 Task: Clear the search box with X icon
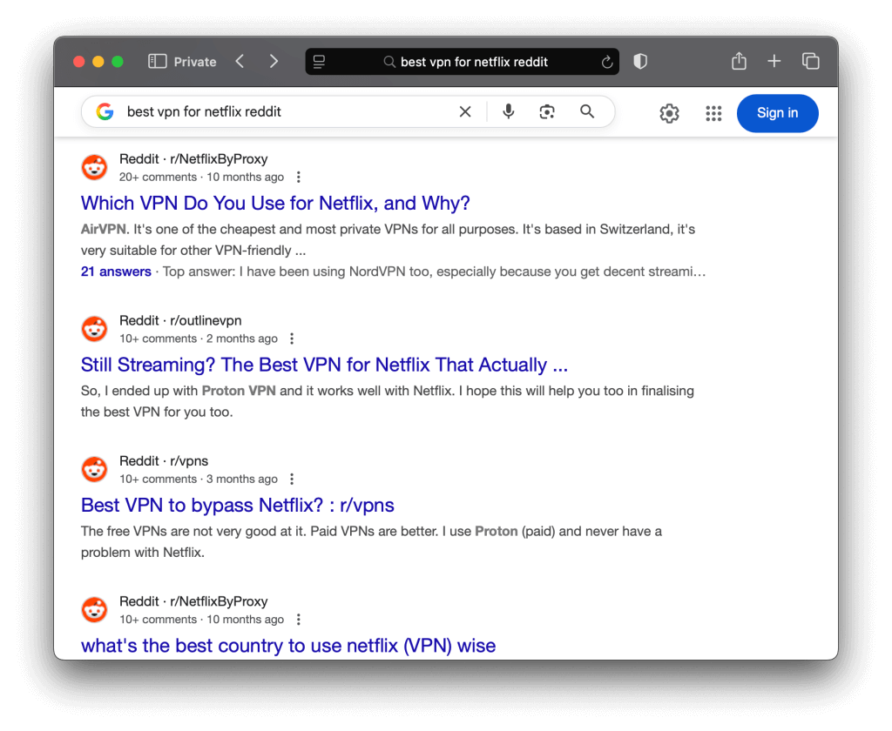click(x=465, y=111)
